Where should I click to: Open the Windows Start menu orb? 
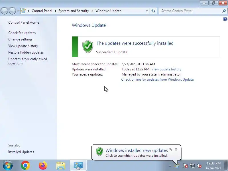[x=8, y=166]
